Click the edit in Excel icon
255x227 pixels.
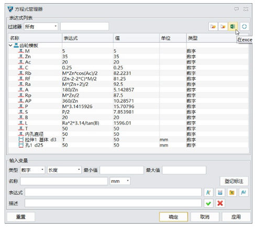232,27
